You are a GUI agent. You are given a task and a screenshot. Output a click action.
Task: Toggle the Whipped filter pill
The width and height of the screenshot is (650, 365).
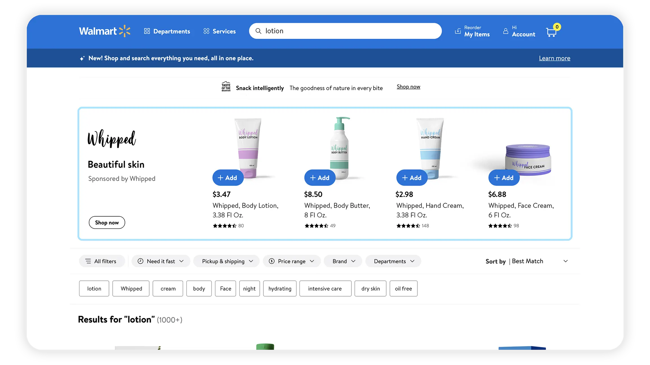pos(131,288)
